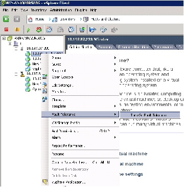Click the Connect CD/DVD toolbar icon
Image resolution: width=184 pixels, height=187 pixels.
click(103, 30)
